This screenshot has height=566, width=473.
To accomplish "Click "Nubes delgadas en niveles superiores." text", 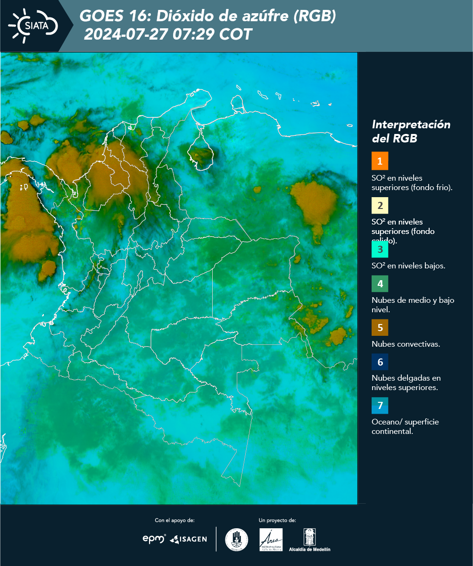I will coord(406,383).
